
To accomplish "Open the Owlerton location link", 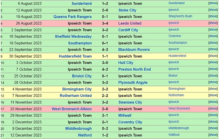I will click(x=175, y=36).
